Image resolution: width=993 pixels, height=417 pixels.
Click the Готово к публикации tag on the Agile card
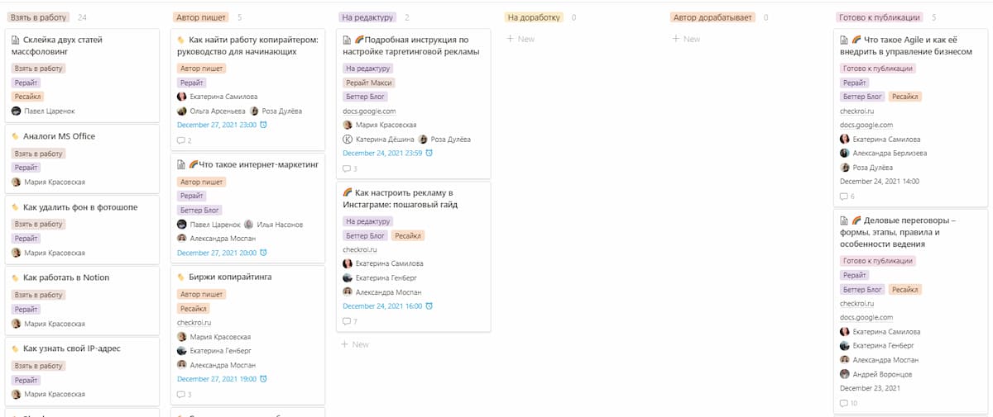point(877,69)
